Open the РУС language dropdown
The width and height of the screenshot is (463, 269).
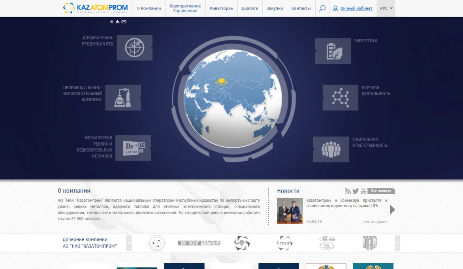(386, 8)
